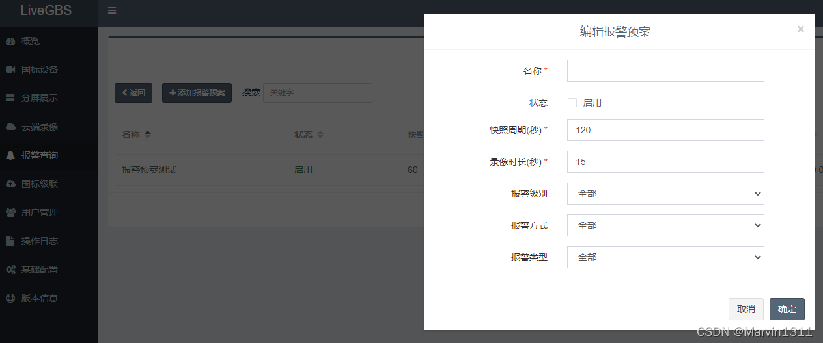Open 国标级联 menu item

(x=49, y=184)
